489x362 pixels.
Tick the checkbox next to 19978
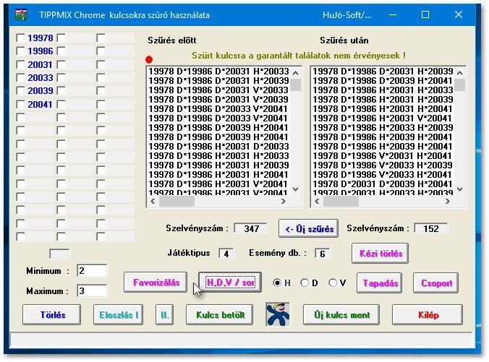[20, 38]
